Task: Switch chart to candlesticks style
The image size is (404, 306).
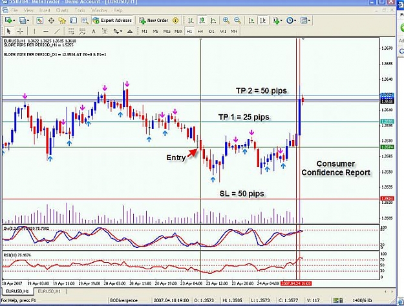Action: (202, 20)
